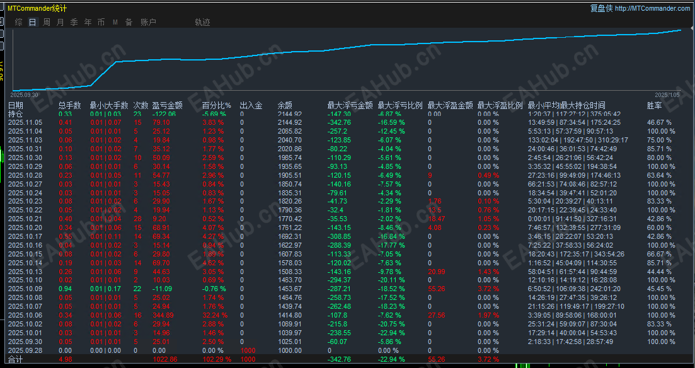Sort by the 盈亏金额 column header
695x368 pixels.
pos(167,105)
